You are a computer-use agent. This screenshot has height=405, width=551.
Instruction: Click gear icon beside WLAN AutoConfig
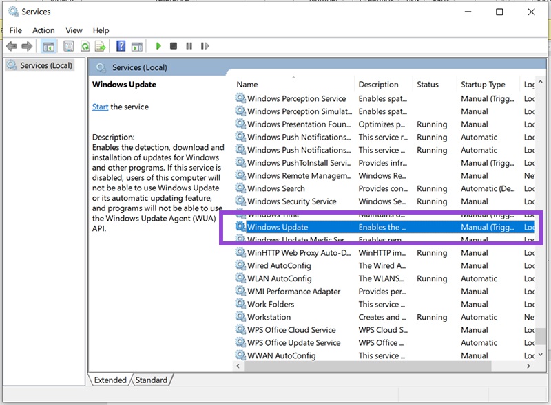240,278
